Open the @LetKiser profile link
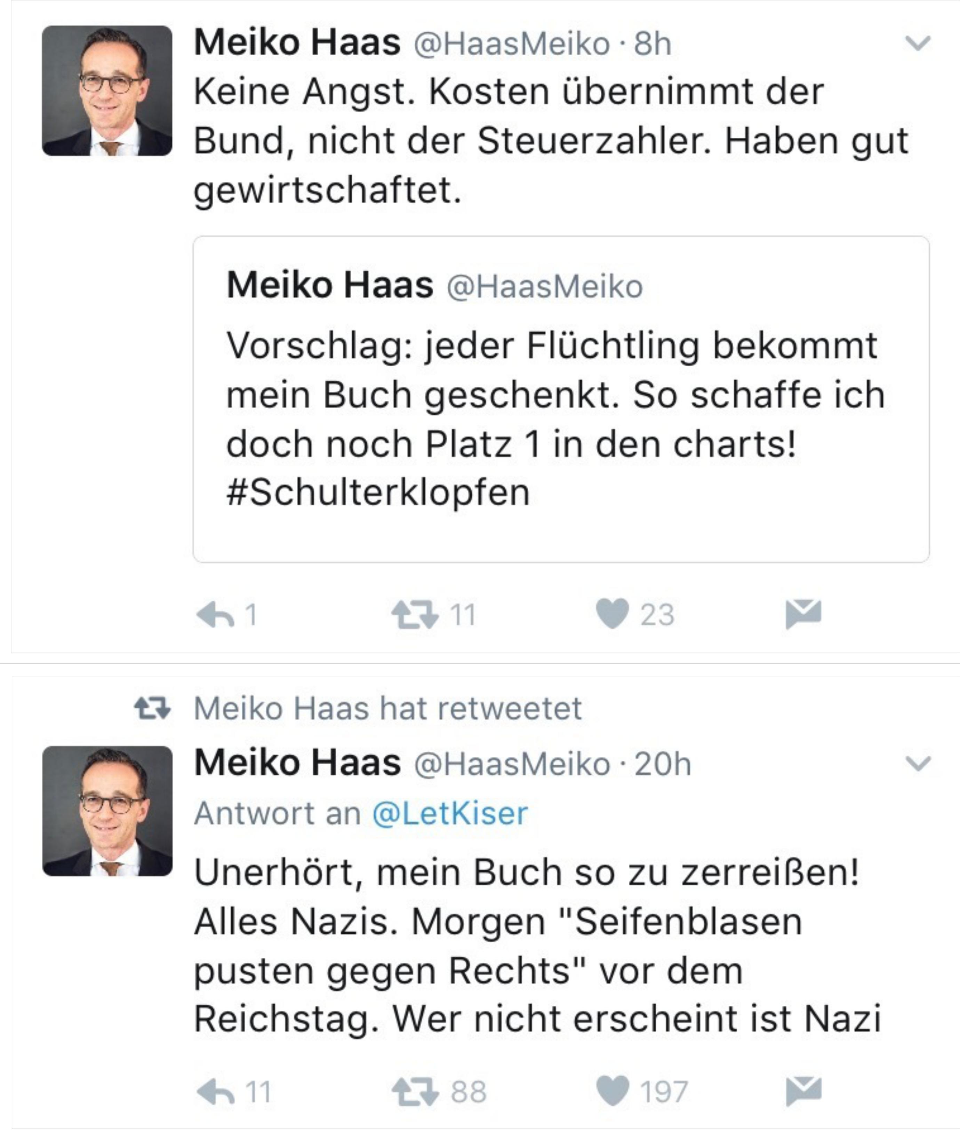The height and width of the screenshot is (1141, 960). [450, 814]
